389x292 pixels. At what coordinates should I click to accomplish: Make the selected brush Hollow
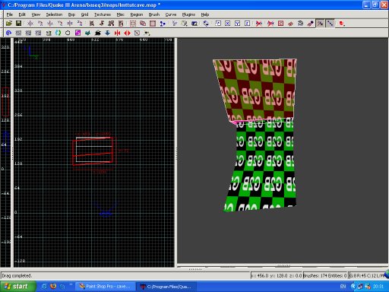153,24
